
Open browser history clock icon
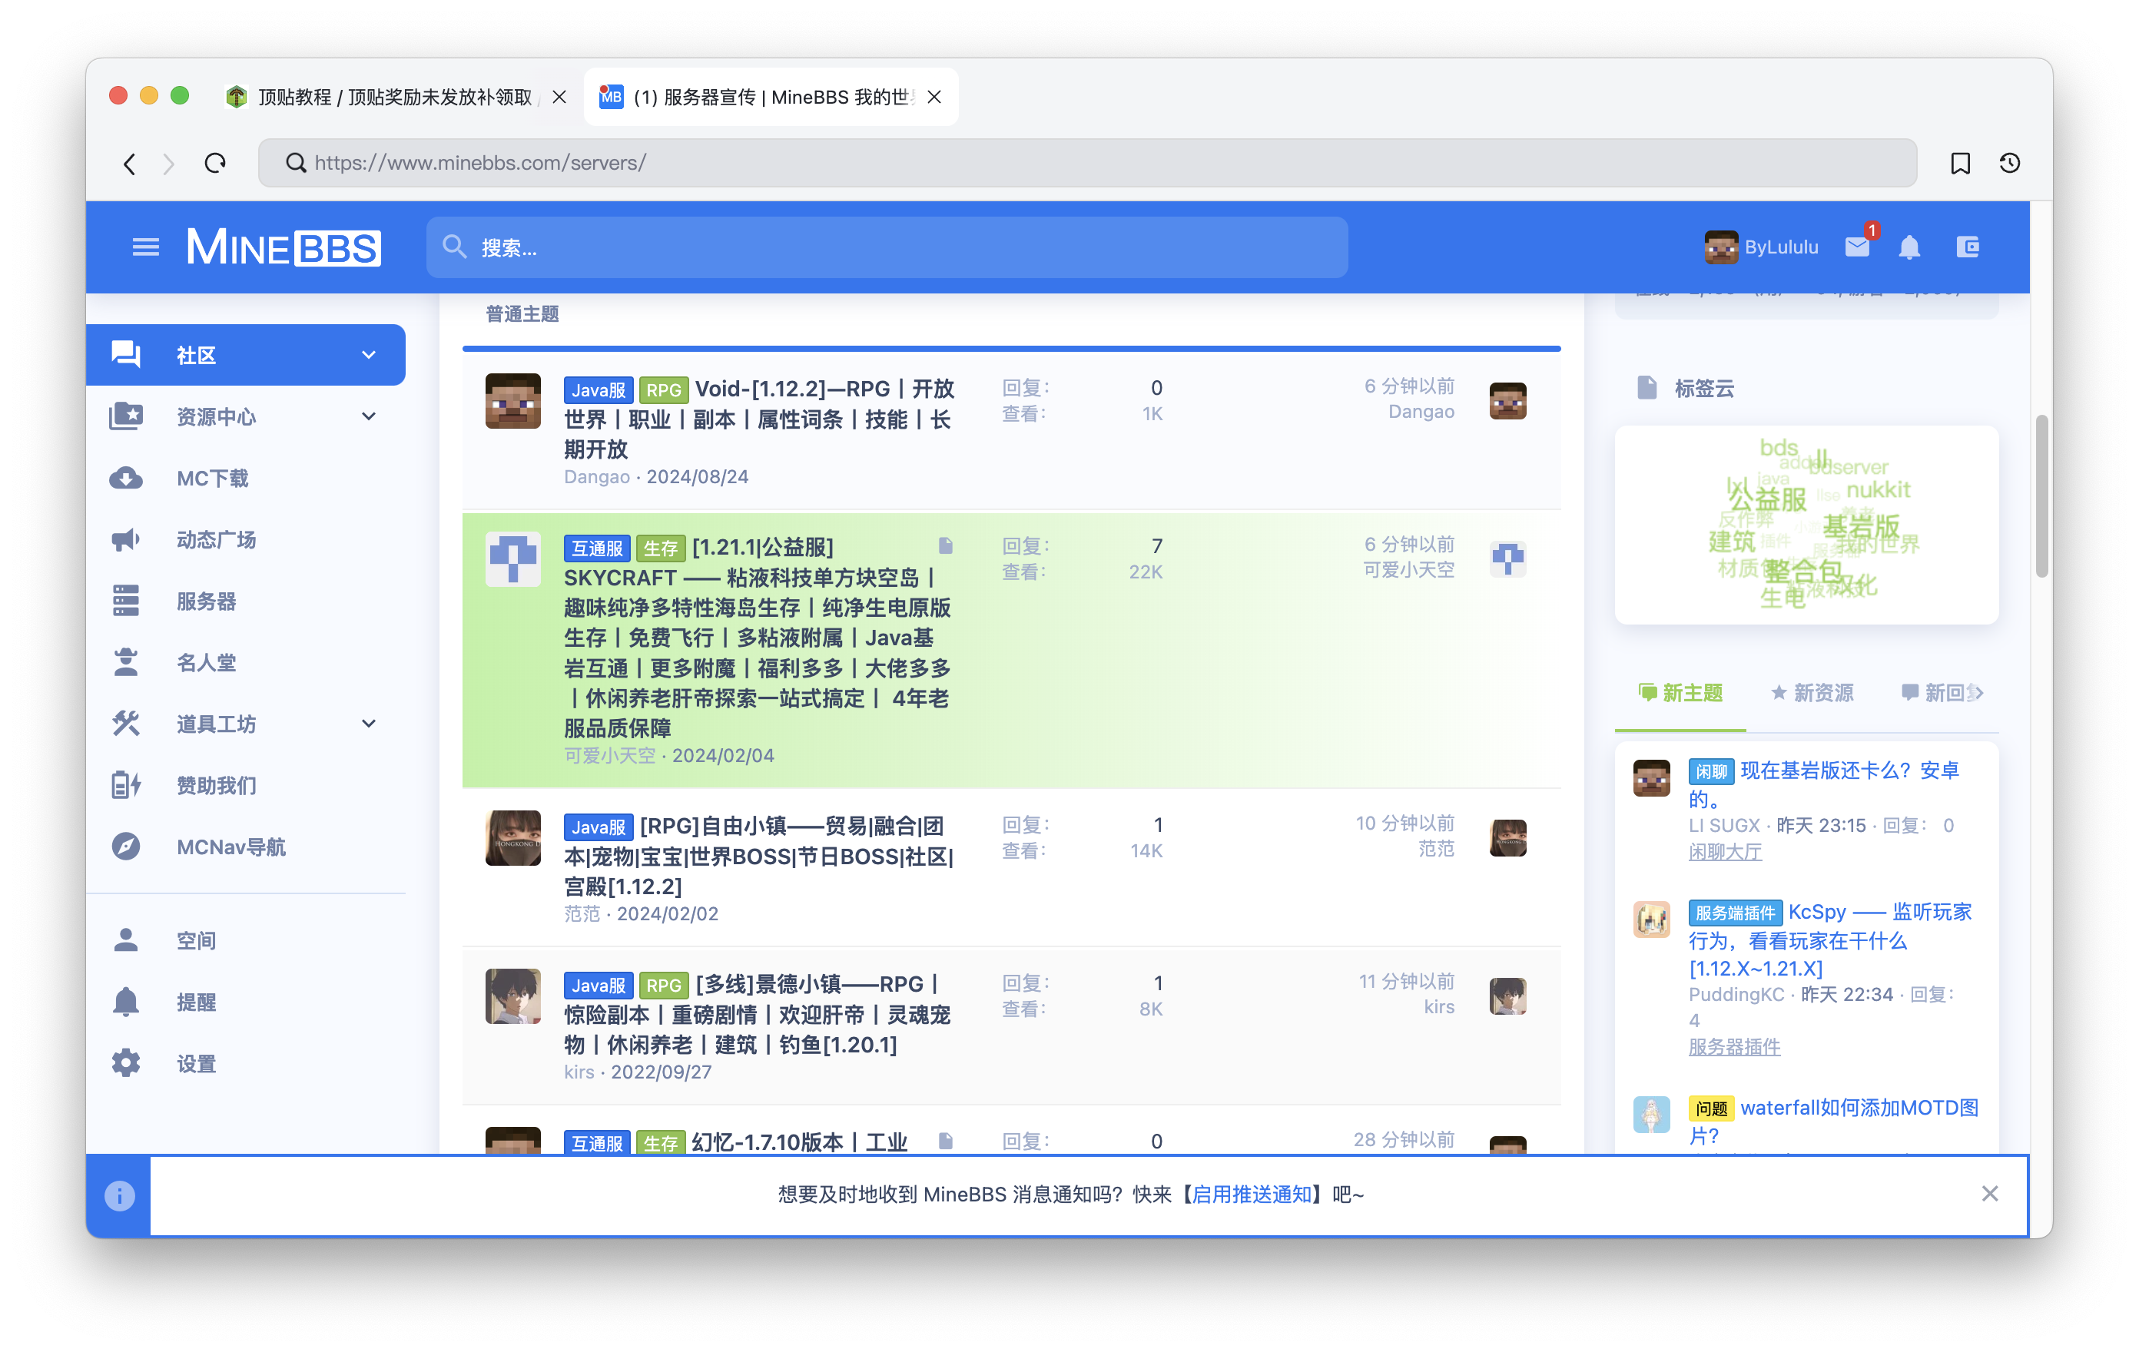2010,164
